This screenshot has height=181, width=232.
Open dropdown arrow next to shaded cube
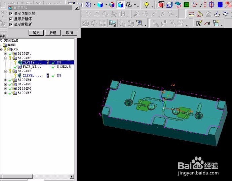(106, 5)
